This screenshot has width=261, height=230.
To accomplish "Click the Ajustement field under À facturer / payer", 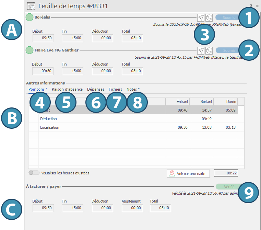I will coord(132,208).
